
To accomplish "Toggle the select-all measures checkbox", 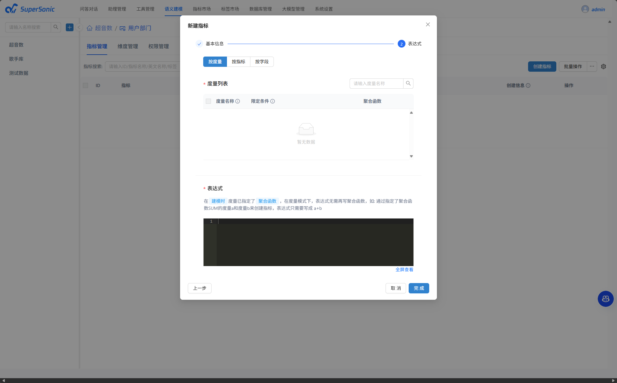I will click(208, 101).
